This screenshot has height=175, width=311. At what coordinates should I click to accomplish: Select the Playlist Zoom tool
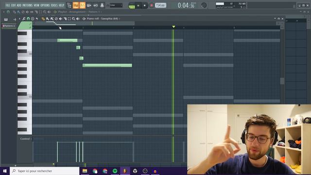point(45,12)
